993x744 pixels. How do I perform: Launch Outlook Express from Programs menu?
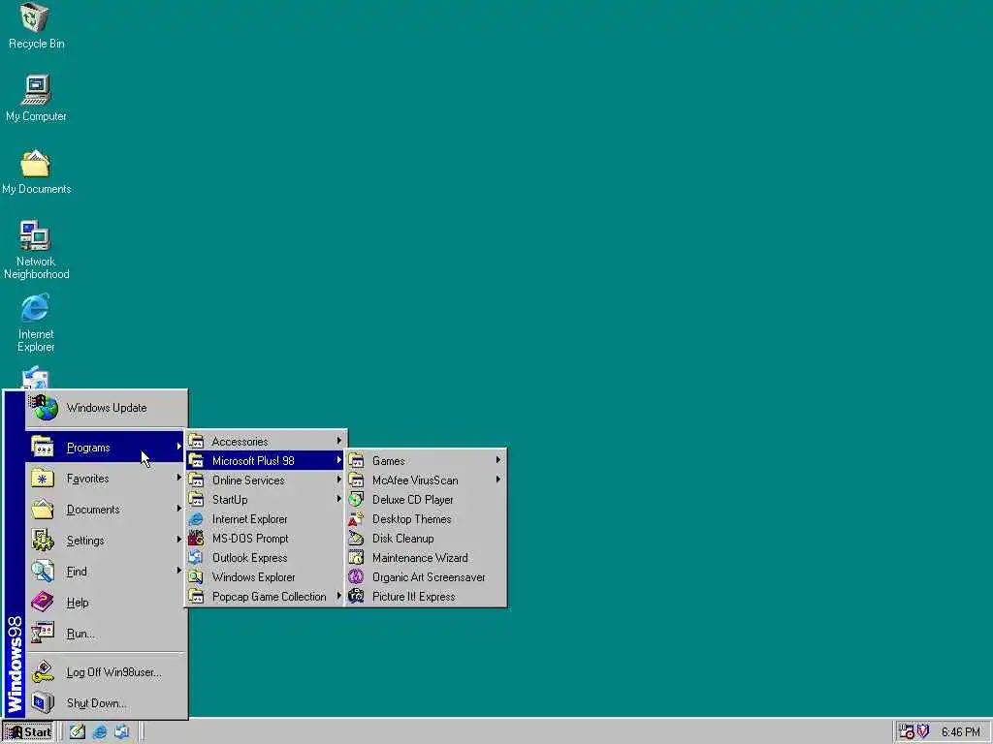tap(266, 558)
